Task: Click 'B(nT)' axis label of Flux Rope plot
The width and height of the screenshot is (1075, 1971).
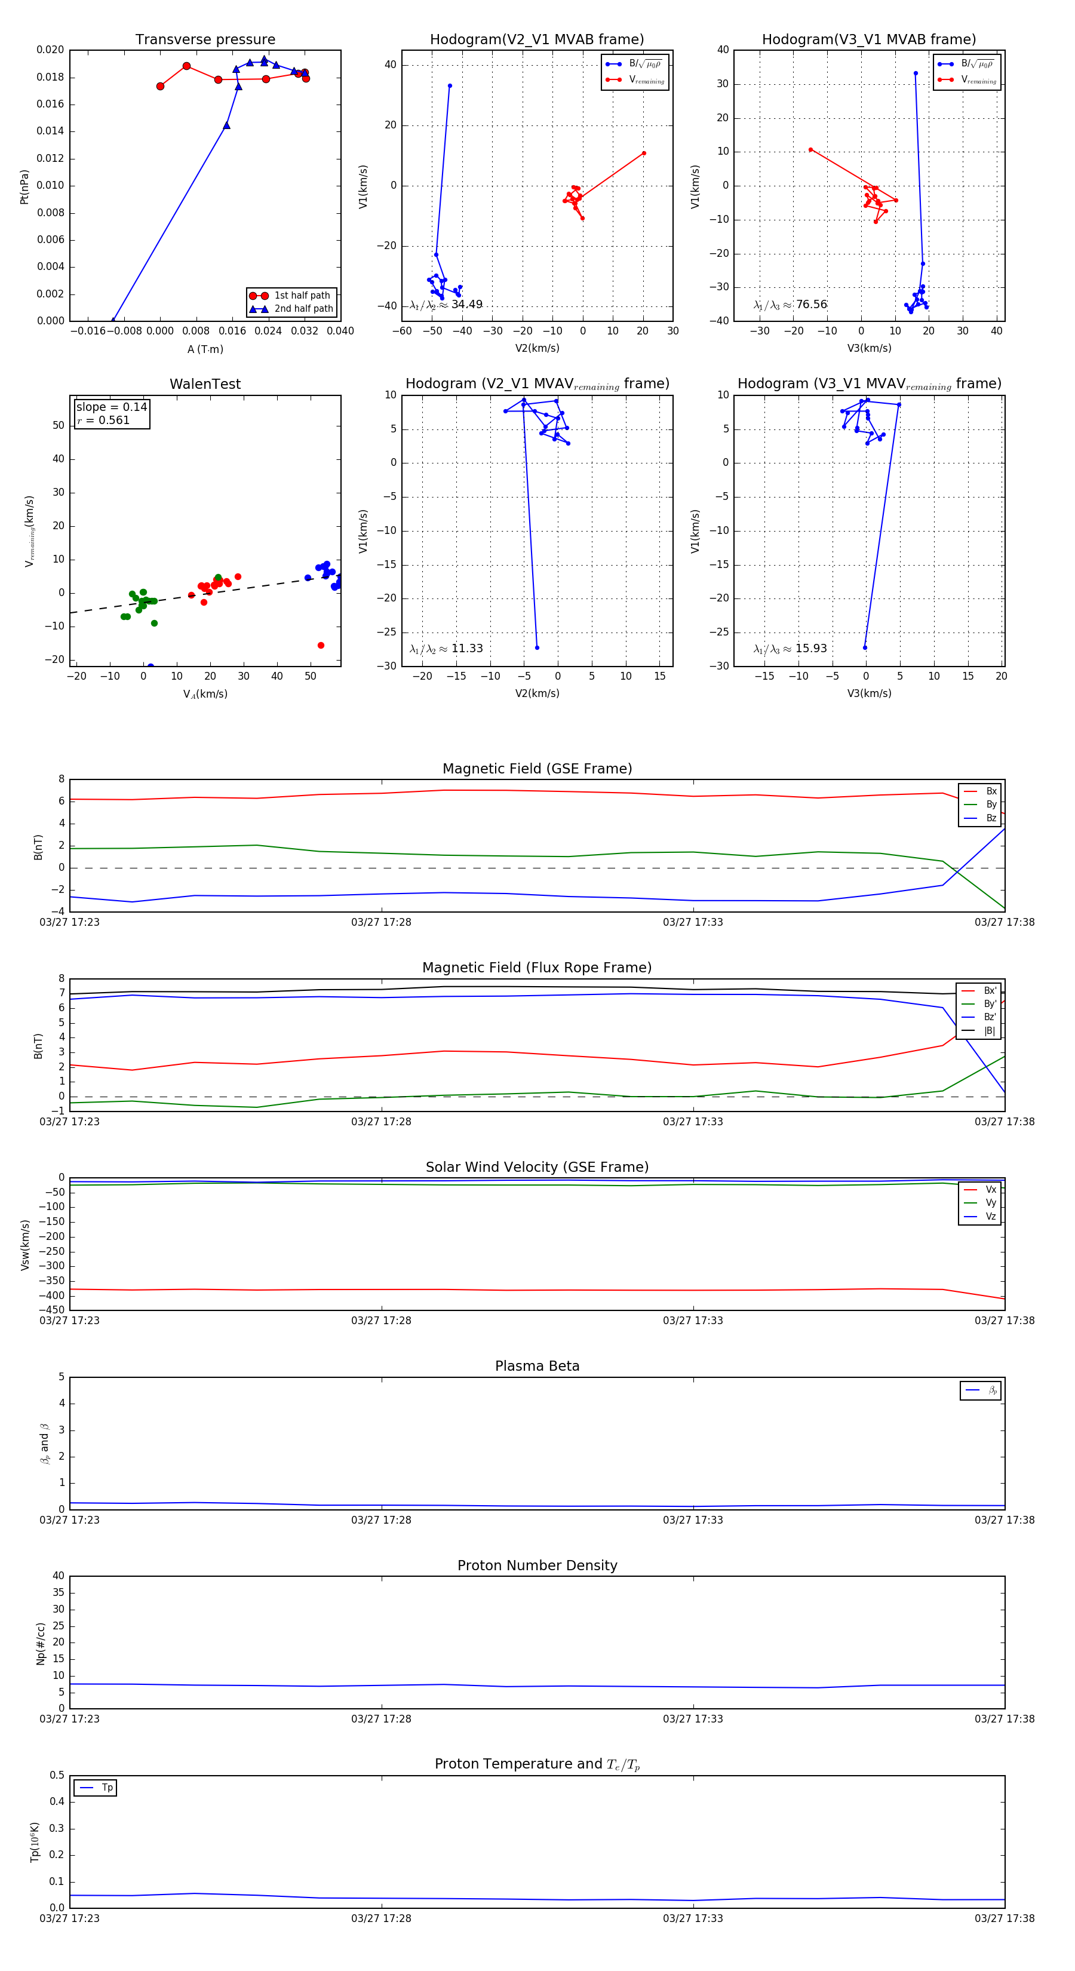Action: coord(38,1046)
